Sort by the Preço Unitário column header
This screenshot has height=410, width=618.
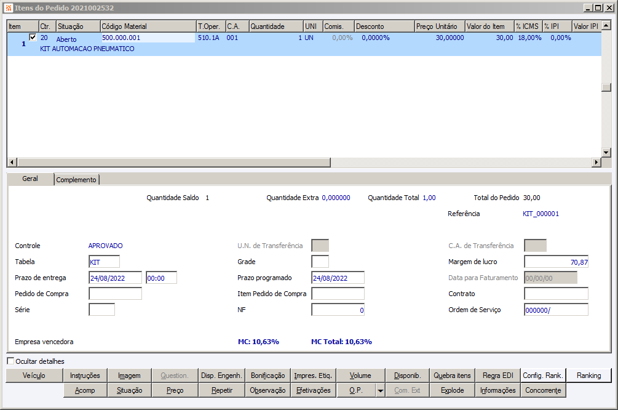438,27
